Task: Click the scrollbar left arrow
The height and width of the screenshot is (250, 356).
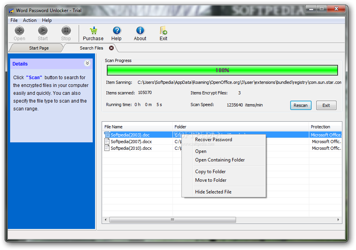Action: [x=106, y=220]
